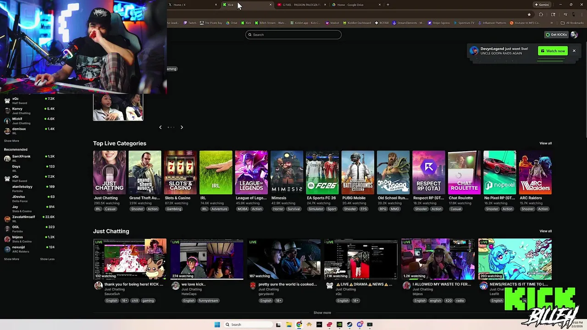Open the KickBot Dashboard bookmark
This screenshot has width=587, height=330.
tap(357, 23)
